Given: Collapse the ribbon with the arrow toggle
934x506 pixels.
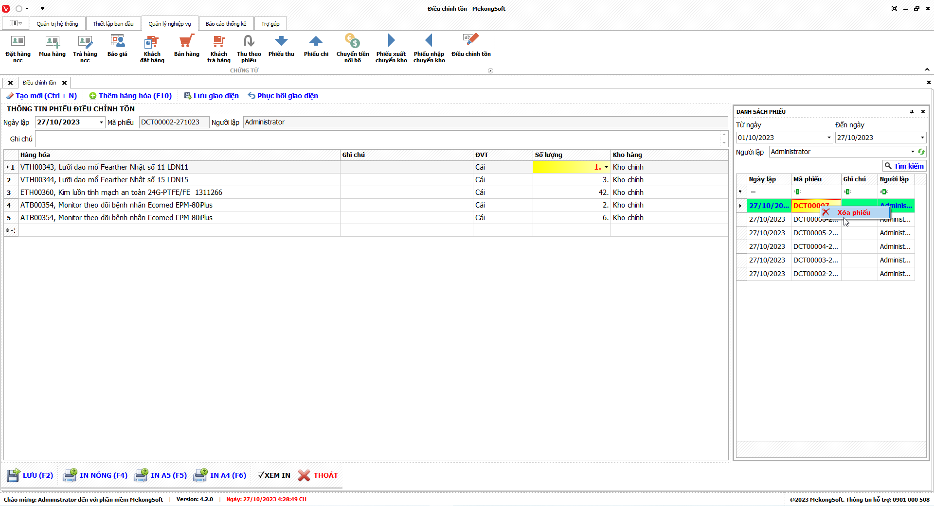Looking at the screenshot, I should [x=927, y=70].
